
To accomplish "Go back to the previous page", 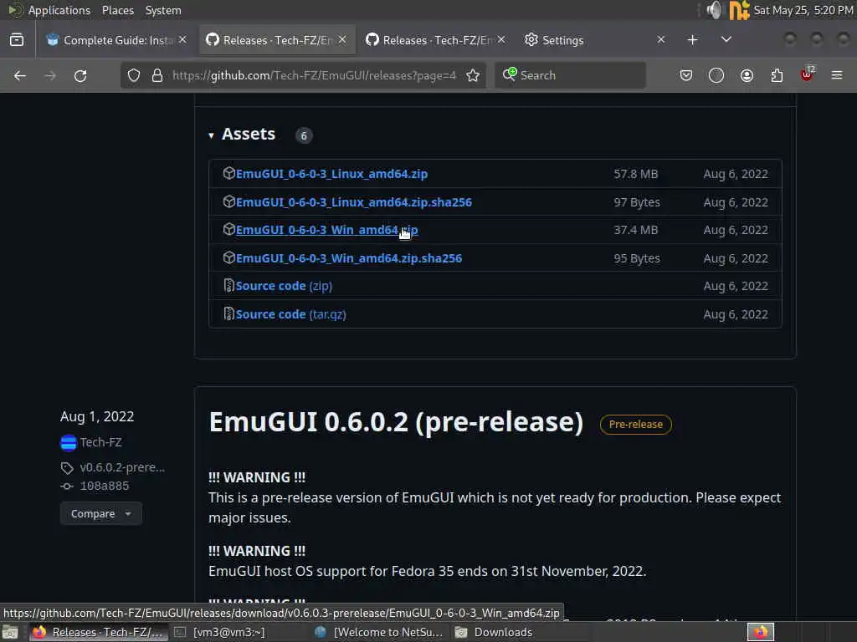I will 20,75.
